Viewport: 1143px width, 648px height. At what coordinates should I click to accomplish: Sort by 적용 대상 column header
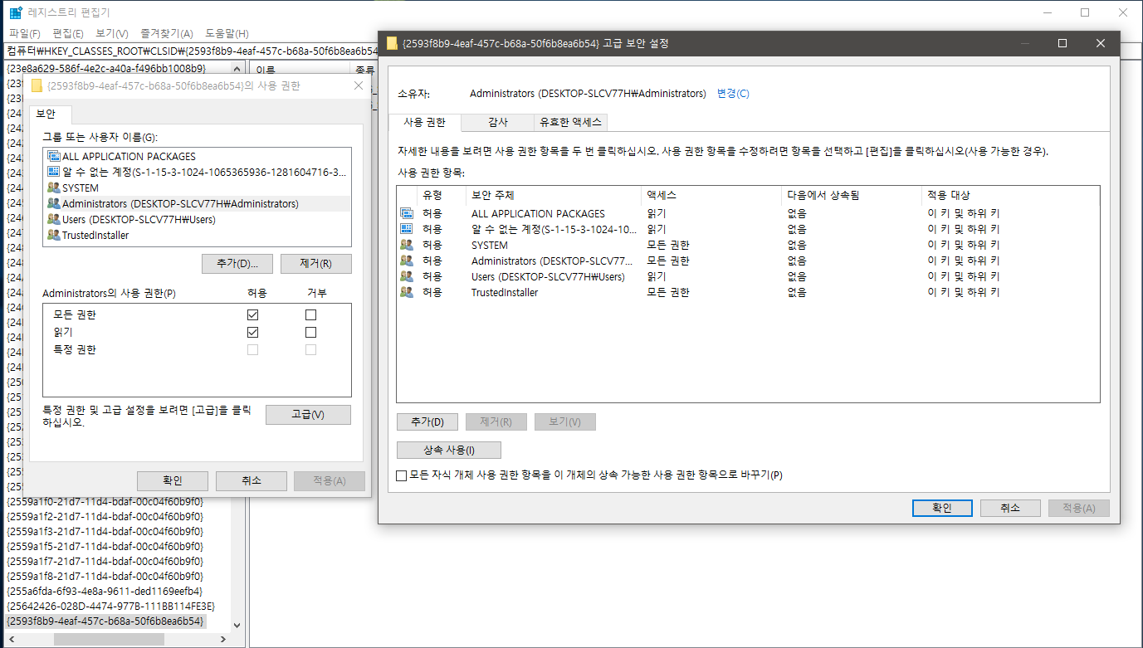pyautogui.click(x=1010, y=196)
